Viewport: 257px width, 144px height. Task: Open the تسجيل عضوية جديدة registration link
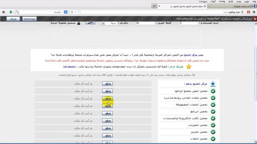tap(63, 23)
